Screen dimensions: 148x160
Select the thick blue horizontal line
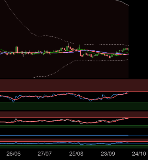pyautogui.click(x=64, y=135)
